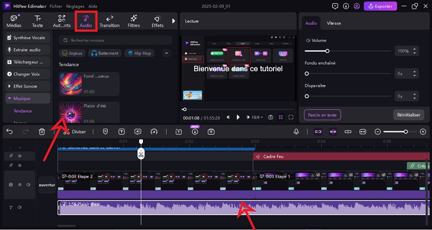Zoom in the timeline with the plus icon

point(423,132)
